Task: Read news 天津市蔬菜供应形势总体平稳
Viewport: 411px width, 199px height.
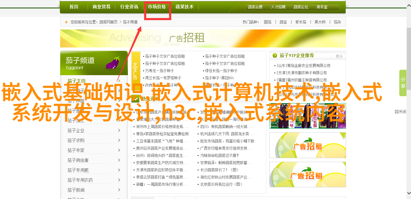Action: (162, 170)
